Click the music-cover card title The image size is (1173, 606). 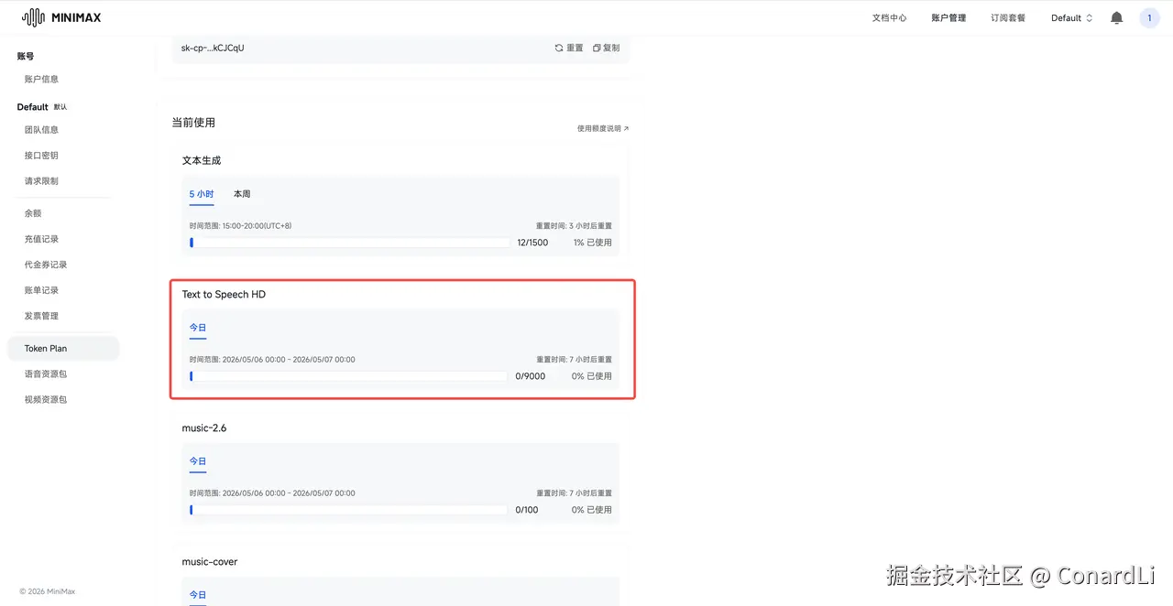point(210,562)
